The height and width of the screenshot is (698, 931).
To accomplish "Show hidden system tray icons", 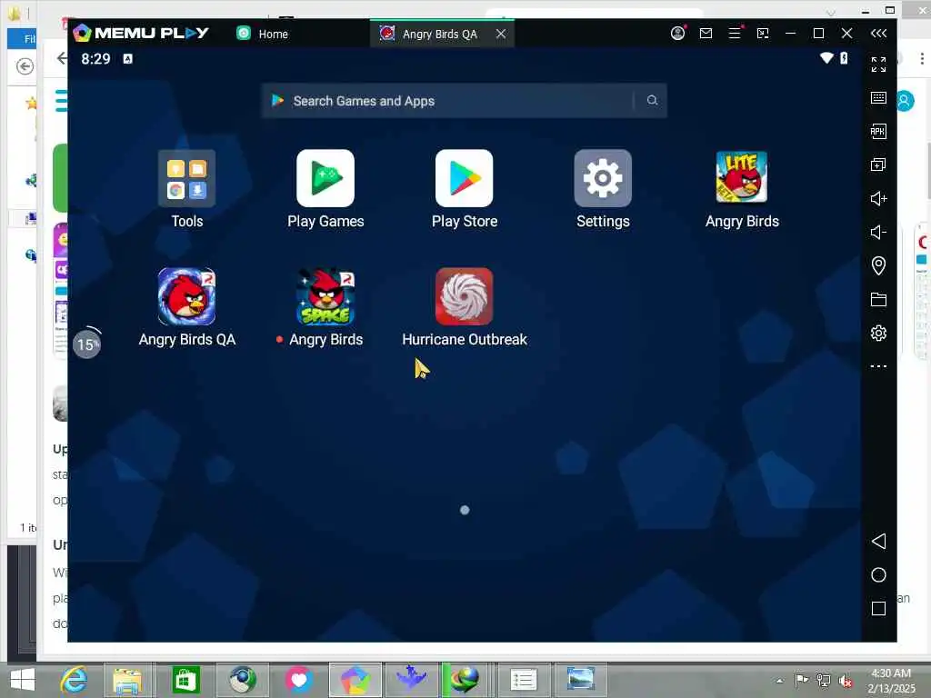I will (779, 681).
